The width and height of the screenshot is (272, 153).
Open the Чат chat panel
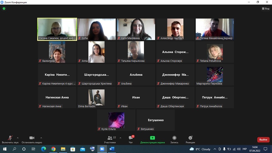131,140
